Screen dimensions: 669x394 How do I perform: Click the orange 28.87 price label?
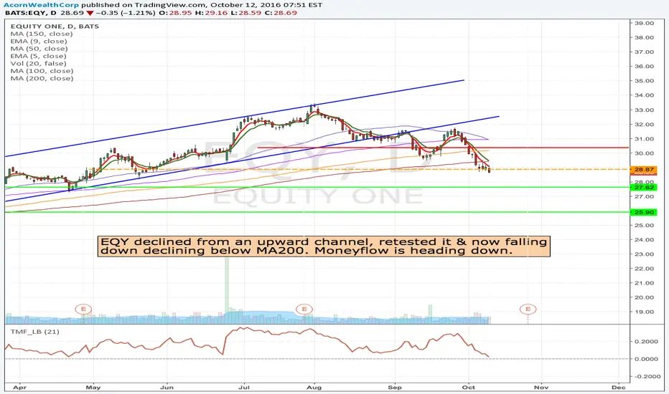[x=644, y=170]
